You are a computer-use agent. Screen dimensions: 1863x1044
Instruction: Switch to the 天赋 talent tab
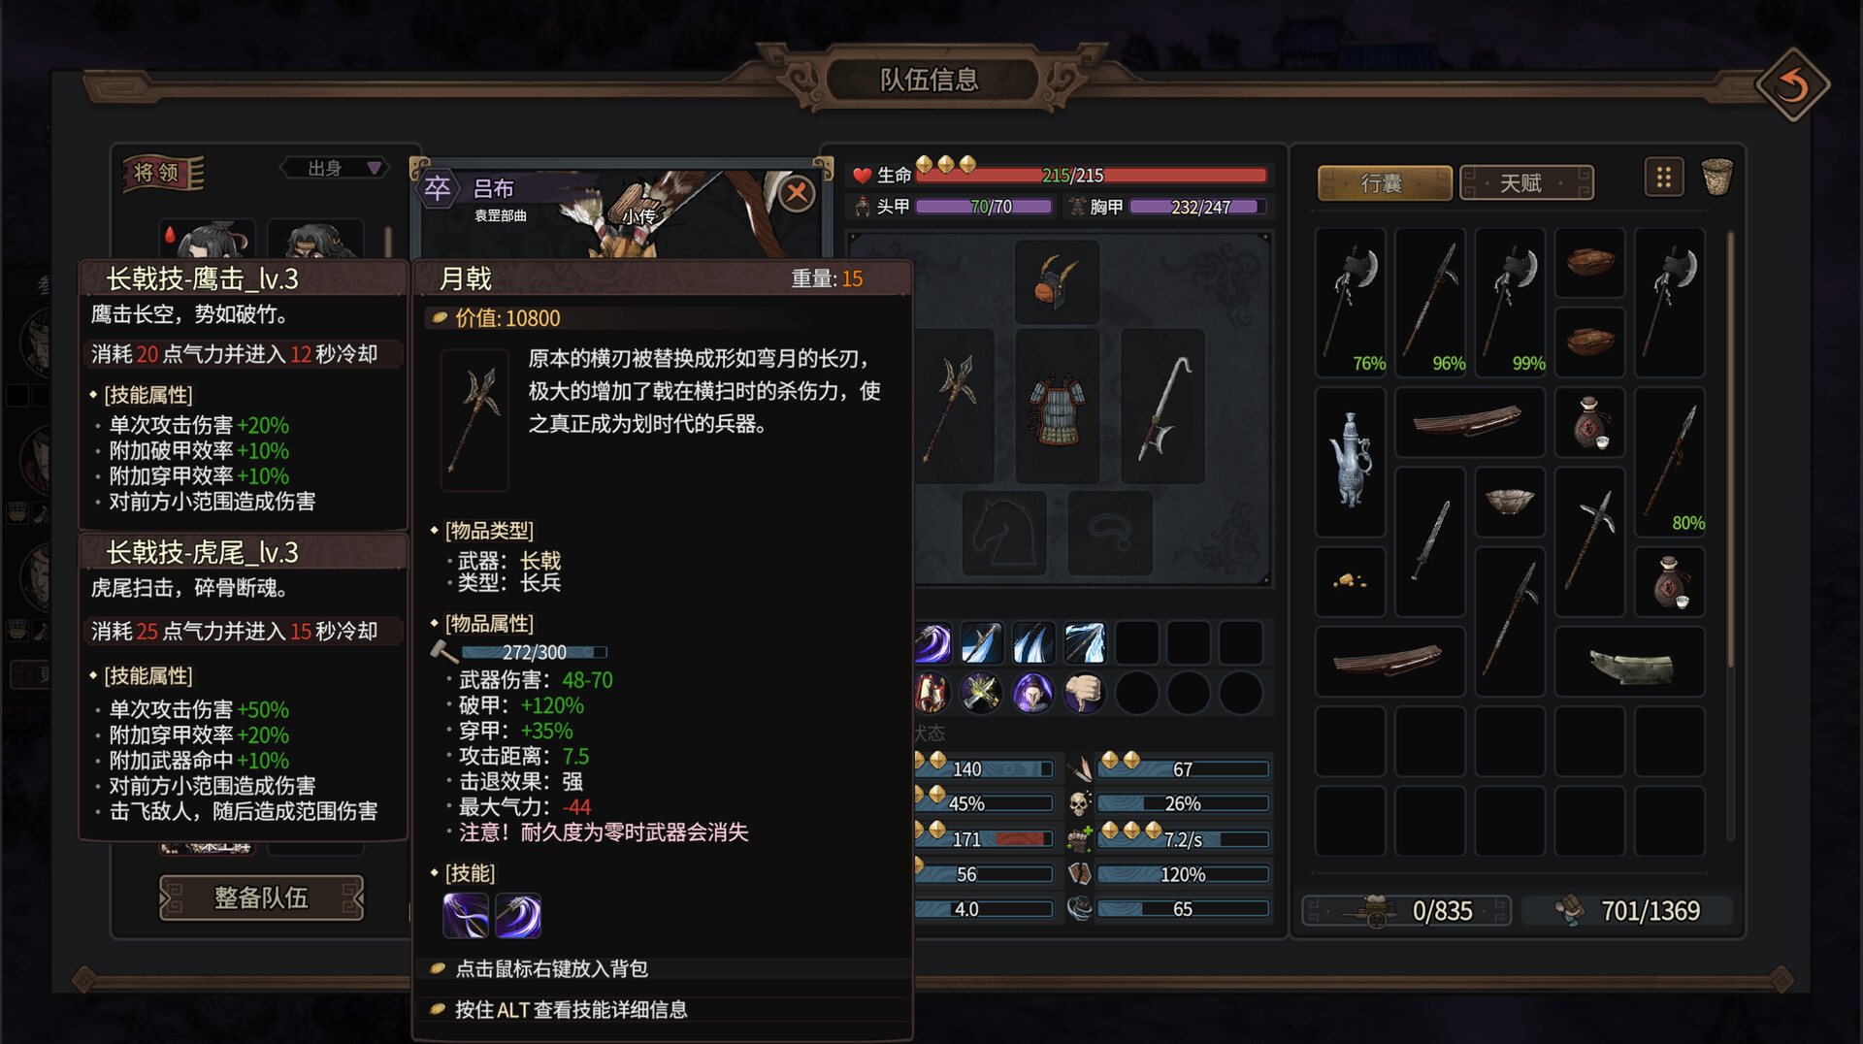click(1525, 182)
